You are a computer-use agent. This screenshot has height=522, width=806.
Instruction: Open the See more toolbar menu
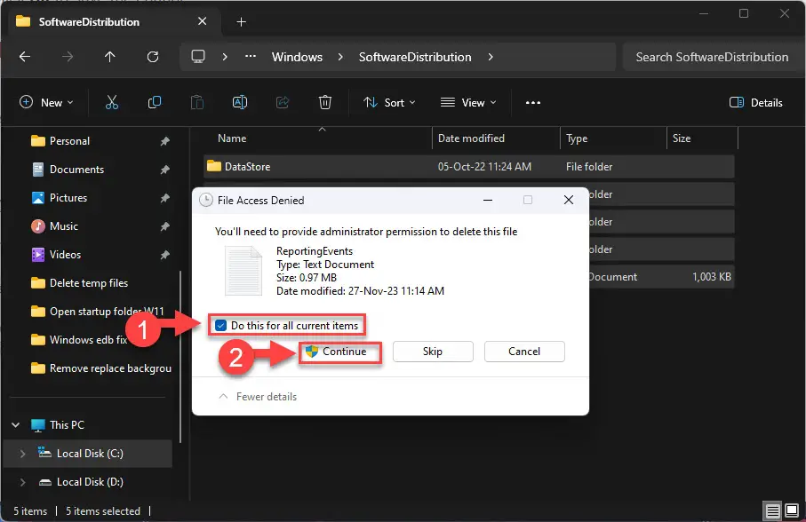[532, 102]
